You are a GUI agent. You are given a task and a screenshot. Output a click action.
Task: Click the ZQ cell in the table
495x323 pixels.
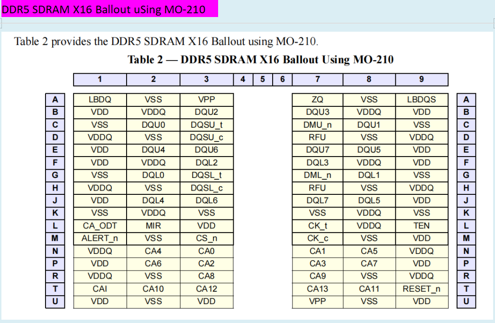click(x=317, y=99)
